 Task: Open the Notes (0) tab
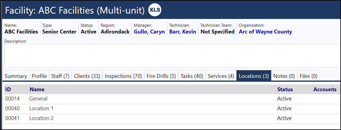284,76
